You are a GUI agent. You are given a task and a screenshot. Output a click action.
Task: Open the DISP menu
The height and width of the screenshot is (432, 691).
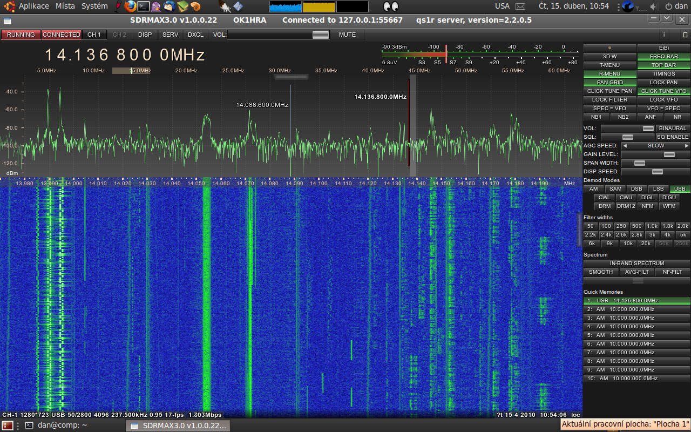(145, 35)
